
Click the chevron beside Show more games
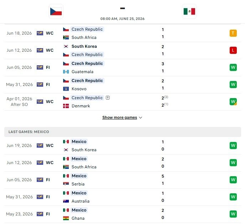click(x=141, y=118)
